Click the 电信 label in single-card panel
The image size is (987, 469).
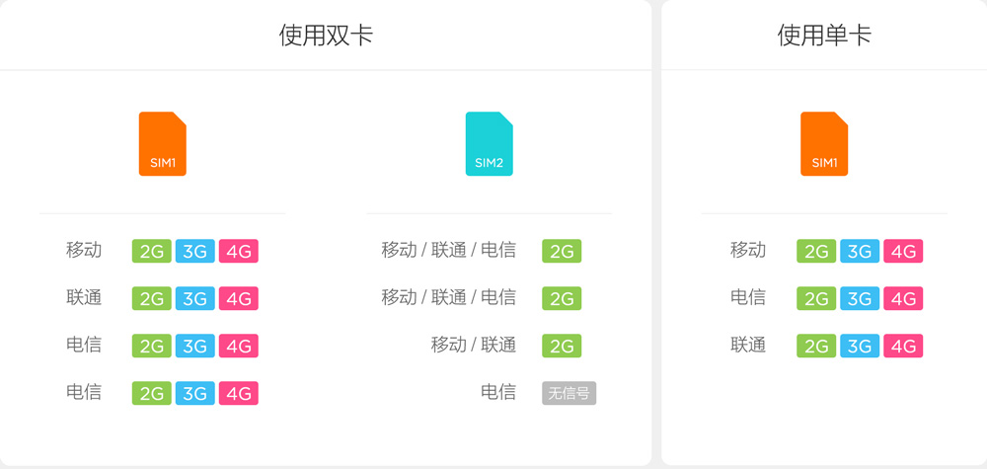(x=748, y=297)
